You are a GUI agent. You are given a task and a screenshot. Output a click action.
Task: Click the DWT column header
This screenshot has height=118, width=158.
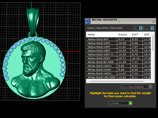pos(136,34)
